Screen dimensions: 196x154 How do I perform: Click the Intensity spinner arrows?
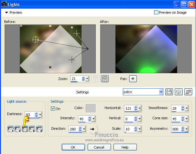pyautogui.click(x=90, y=119)
